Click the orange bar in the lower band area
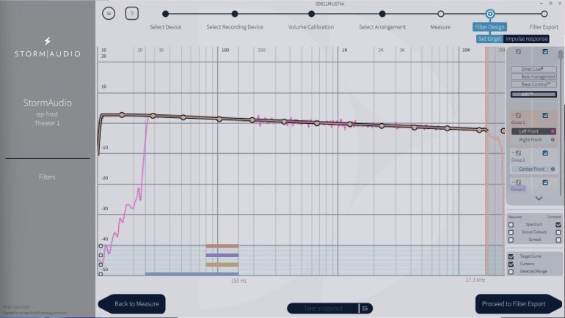This screenshot has height=318, width=565. tap(222, 246)
